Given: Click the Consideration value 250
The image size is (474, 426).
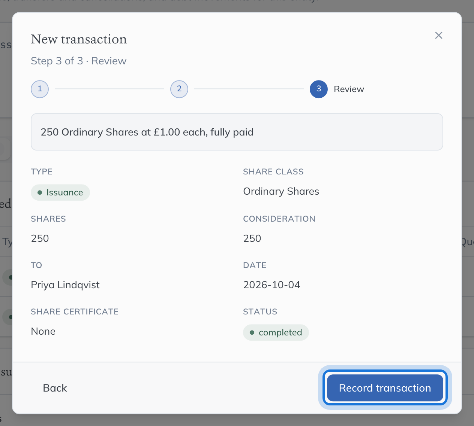Looking at the screenshot, I should pos(252,238).
